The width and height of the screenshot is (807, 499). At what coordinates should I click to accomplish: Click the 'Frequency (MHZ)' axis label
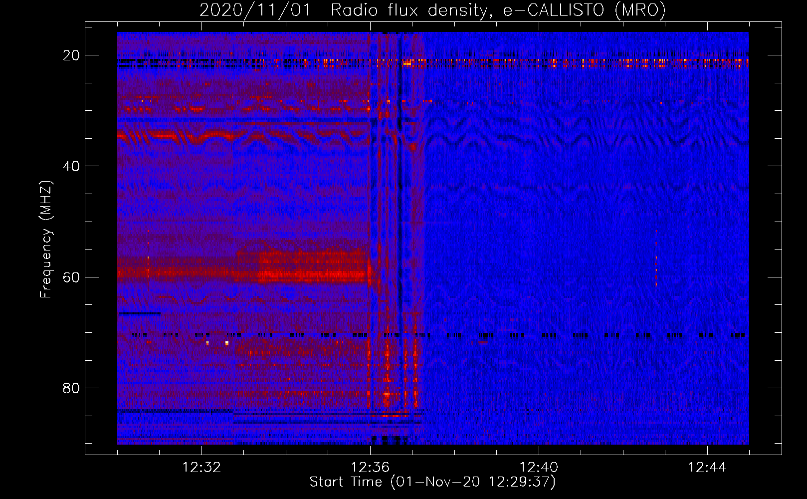pyautogui.click(x=46, y=240)
